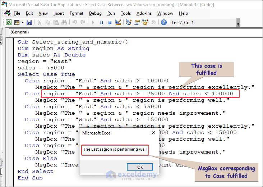This screenshot has width=263, height=187.
Task: Click the VBA application icon in title bar
Action: coord(4,4)
